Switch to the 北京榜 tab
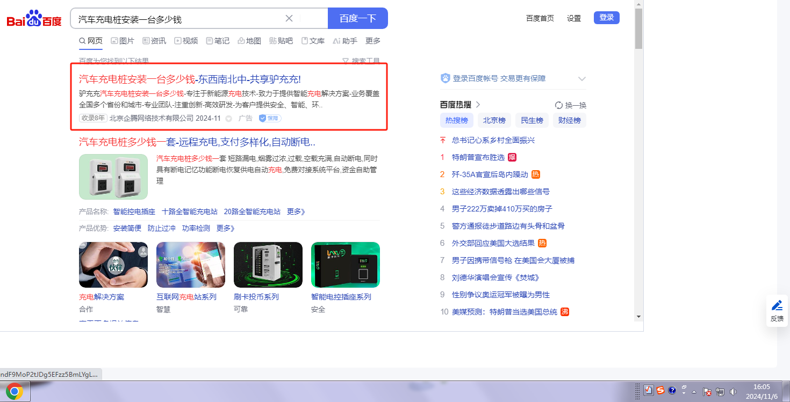 coord(494,120)
